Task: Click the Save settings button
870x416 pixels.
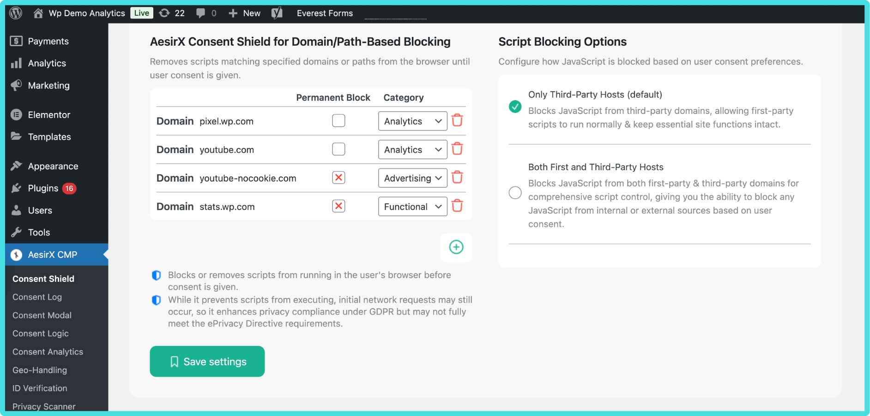Action: click(x=207, y=362)
